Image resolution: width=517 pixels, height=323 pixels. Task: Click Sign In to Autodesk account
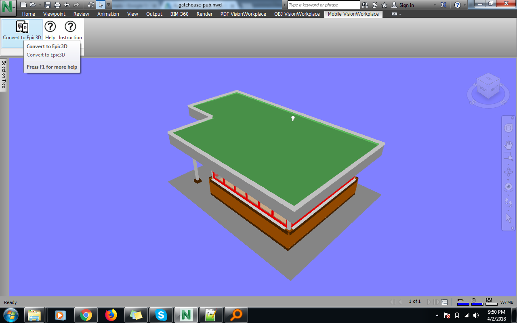[403, 5]
